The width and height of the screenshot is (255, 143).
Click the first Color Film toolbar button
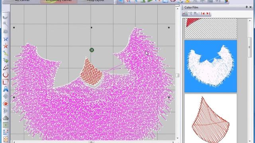pos(185,14)
